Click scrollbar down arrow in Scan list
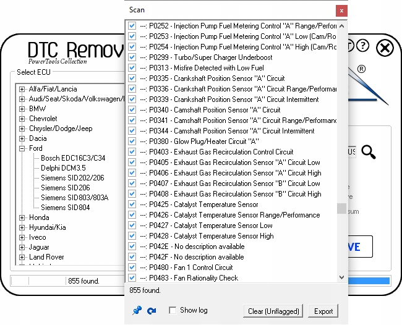This screenshot has height=325, width=402. (x=342, y=277)
